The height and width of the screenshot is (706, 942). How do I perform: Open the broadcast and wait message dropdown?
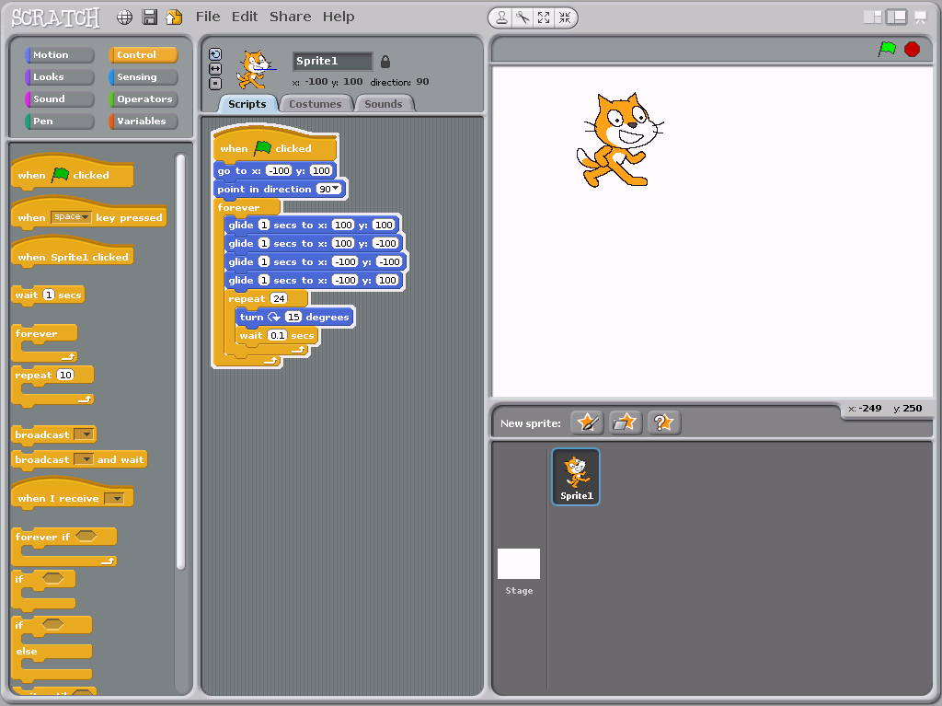click(84, 459)
